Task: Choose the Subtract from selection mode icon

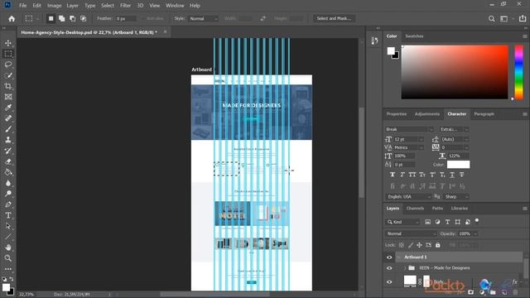Action: [72, 18]
